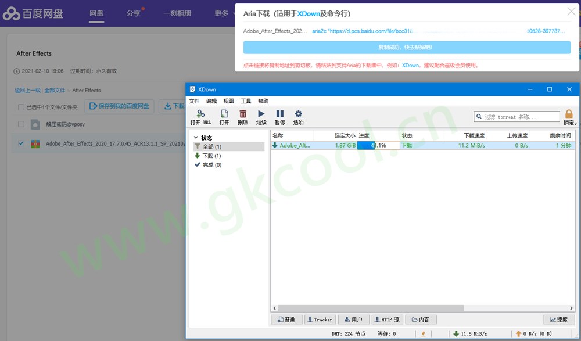This screenshot has width=581, height=341.
Task: Open the 视图 menu in XDown
Action: (x=228, y=101)
